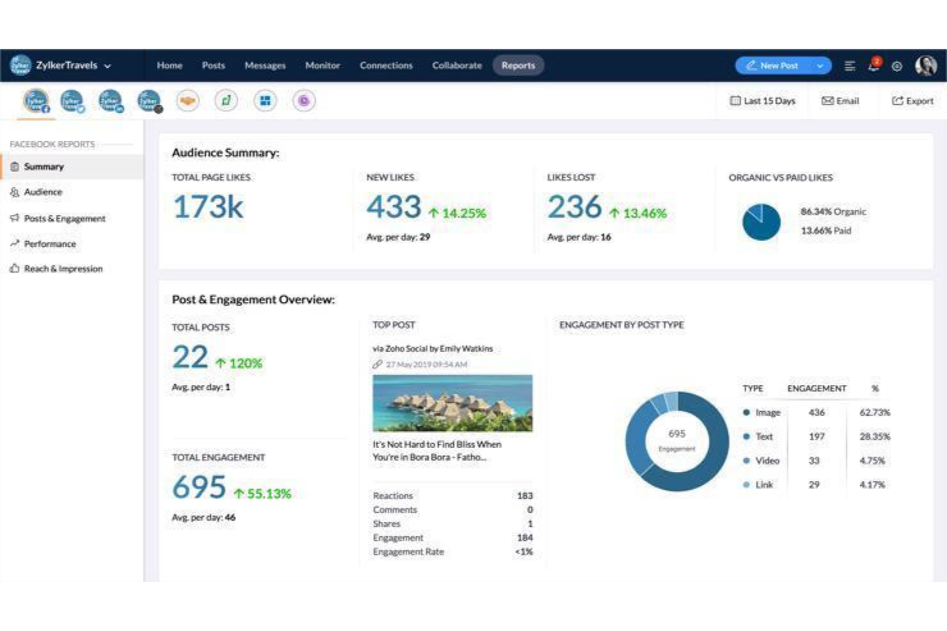
Task: Click the orange handshake channel icon
Action: tap(188, 100)
